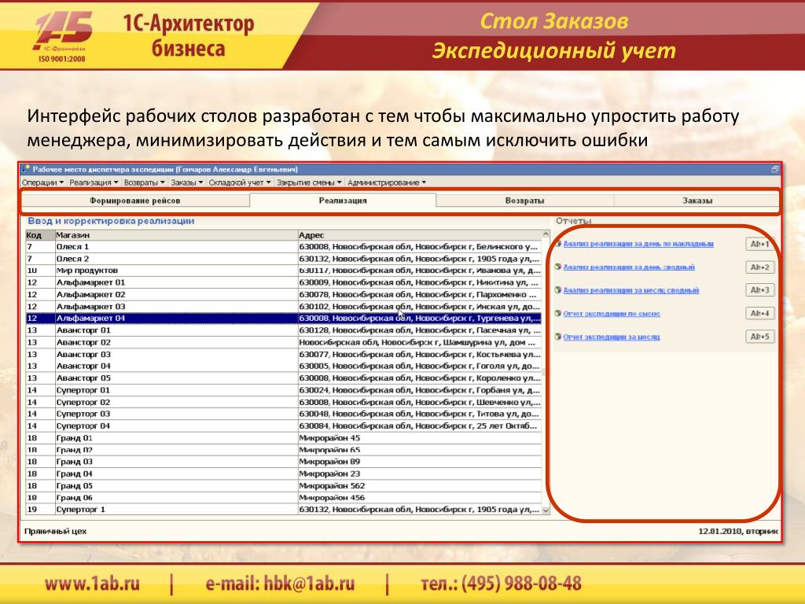Select the 'Авансторг 05' row
This screenshot has height=604, width=805.
(x=283, y=378)
